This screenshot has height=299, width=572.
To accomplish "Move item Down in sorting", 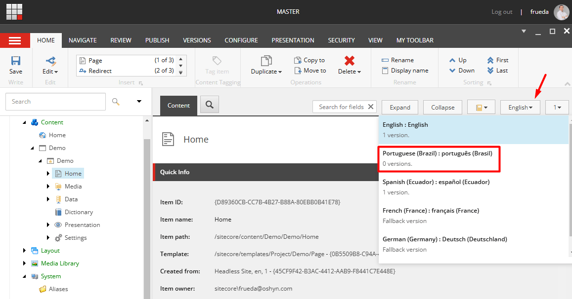I will [462, 71].
